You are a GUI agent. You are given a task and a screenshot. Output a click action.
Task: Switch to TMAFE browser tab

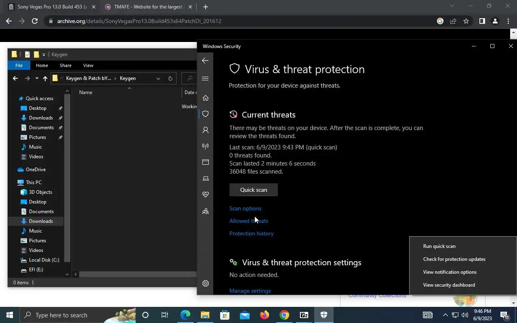[x=147, y=7]
